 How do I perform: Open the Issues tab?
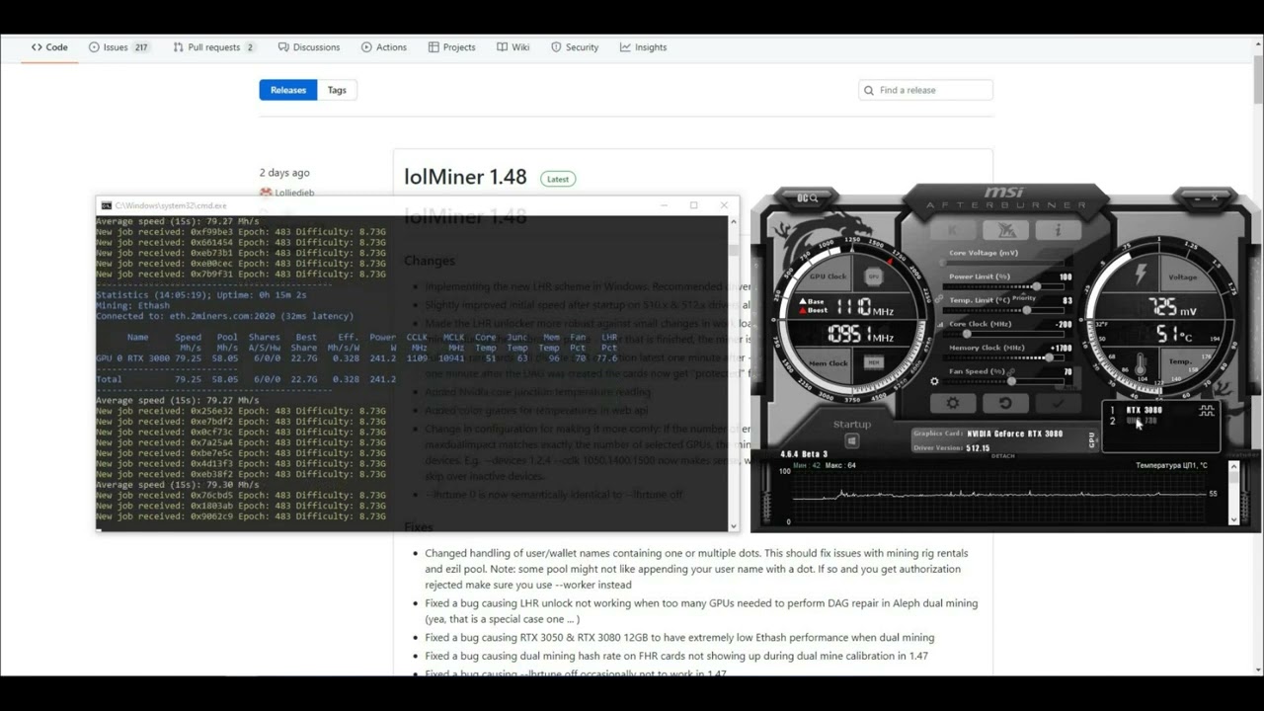pyautogui.click(x=118, y=47)
